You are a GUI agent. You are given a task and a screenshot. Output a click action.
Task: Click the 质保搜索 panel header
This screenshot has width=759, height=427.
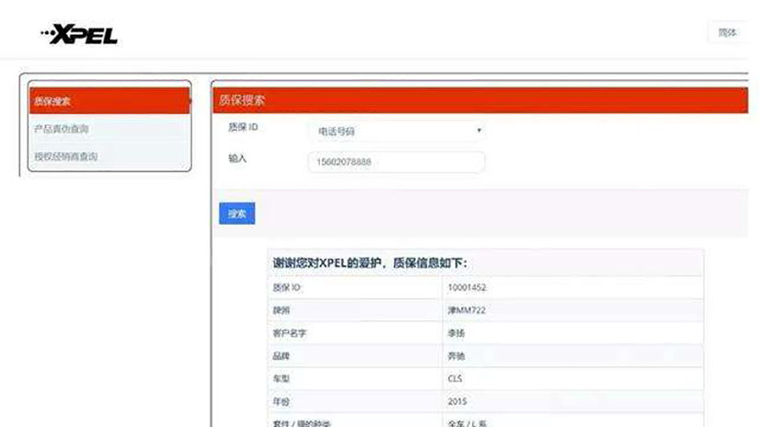coord(480,100)
